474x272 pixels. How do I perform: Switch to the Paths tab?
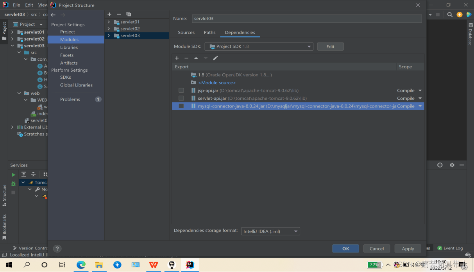pyautogui.click(x=209, y=32)
